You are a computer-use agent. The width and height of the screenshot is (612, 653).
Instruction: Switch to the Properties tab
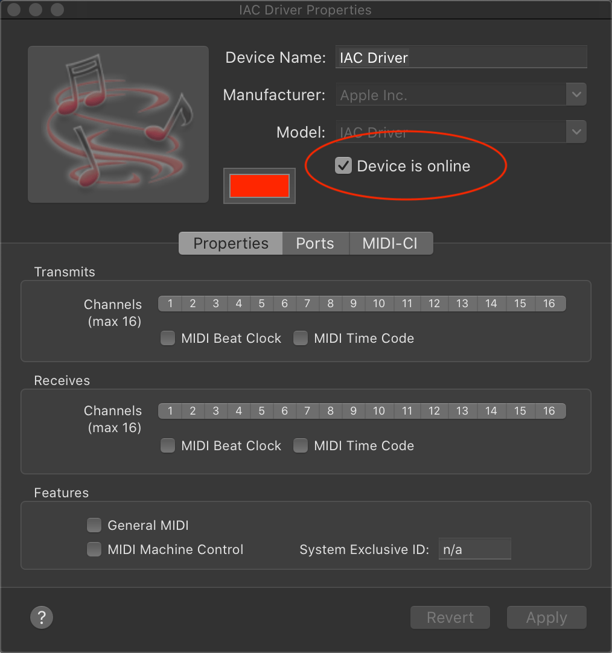(x=231, y=243)
